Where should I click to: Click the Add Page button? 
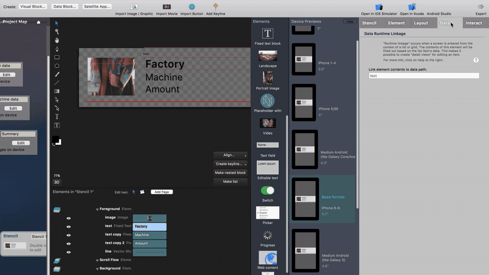click(x=161, y=192)
